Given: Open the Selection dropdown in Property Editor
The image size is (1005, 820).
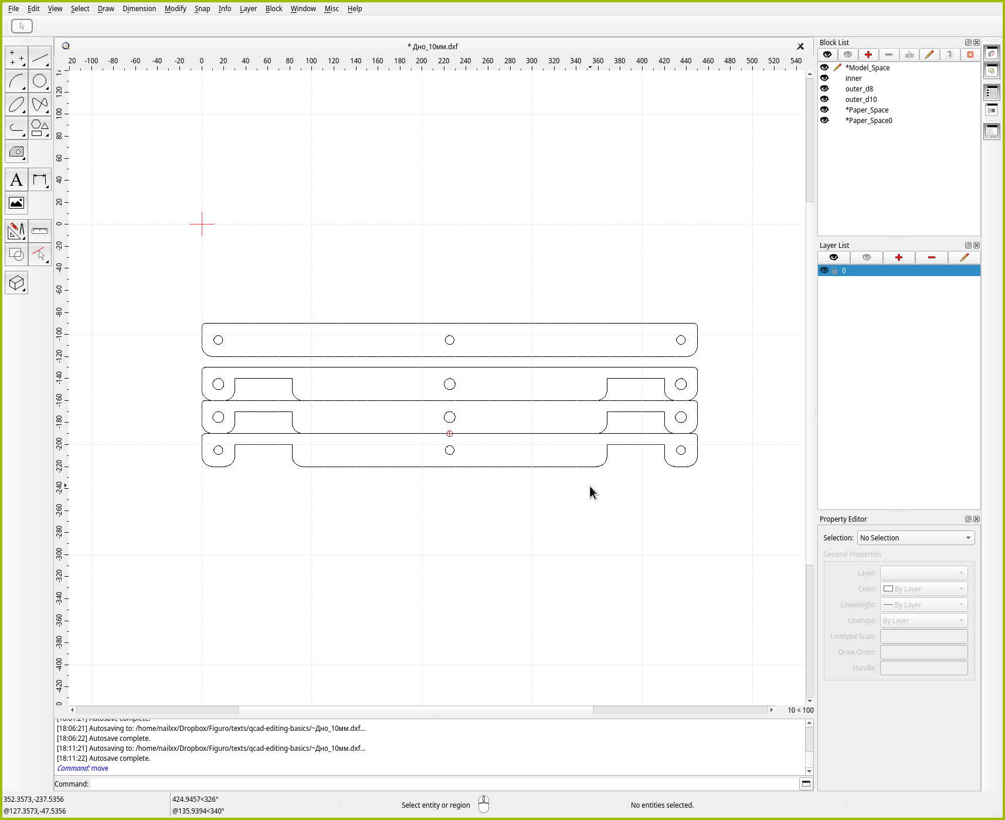Looking at the screenshot, I should [x=915, y=537].
